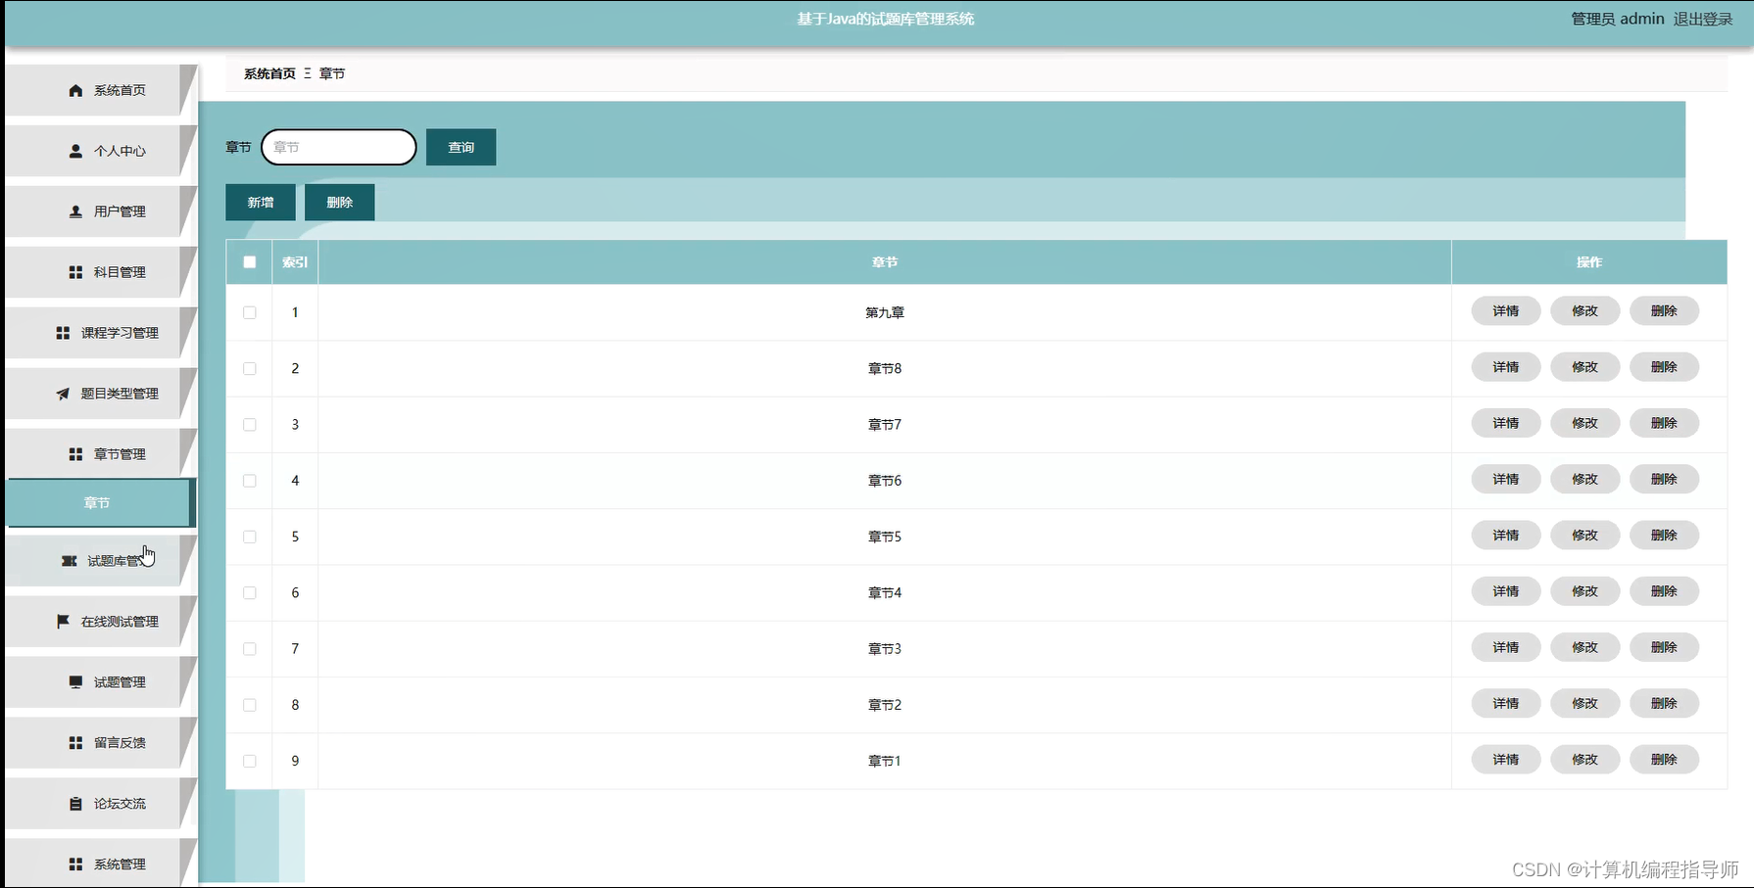Click the paper plane icon beside 题目类型管理
1754x888 pixels.
coord(63,394)
